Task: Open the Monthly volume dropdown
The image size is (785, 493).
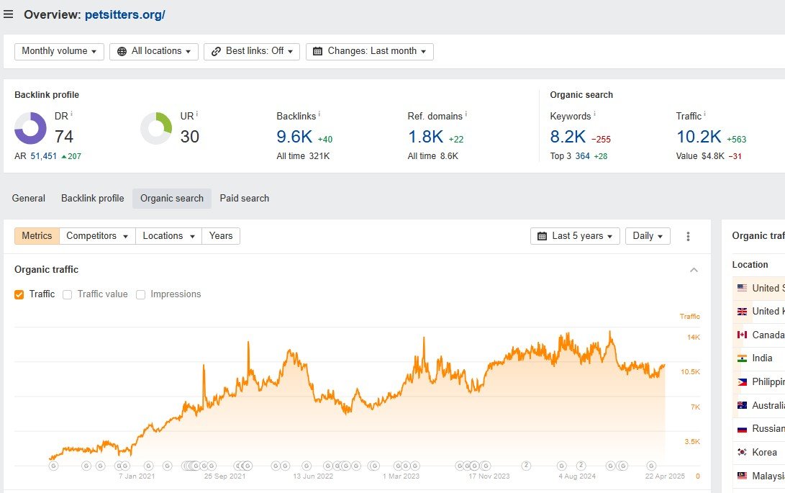Action: [59, 51]
